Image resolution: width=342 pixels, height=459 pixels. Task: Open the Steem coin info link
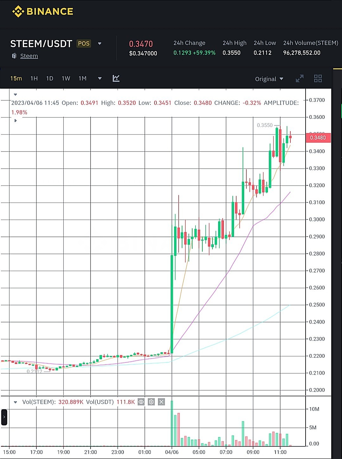(x=29, y=56)
